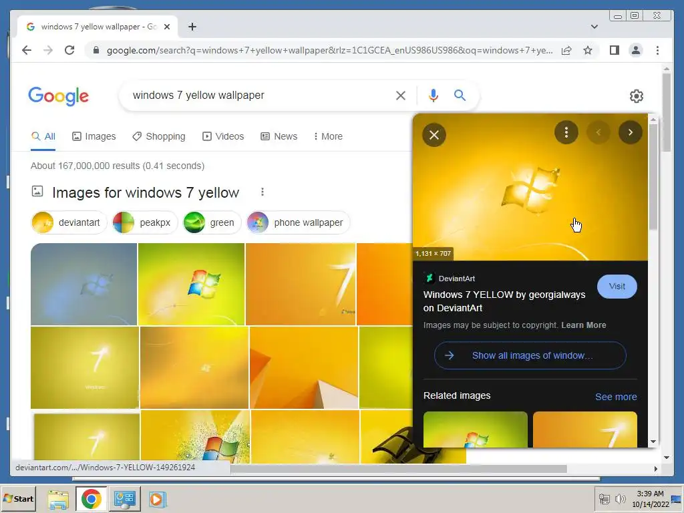Expand the More search options
Viewport: 684px width, 513px height.
(x=328, y=136)
